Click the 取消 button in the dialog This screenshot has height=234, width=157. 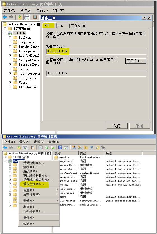(x=140, y=126)
